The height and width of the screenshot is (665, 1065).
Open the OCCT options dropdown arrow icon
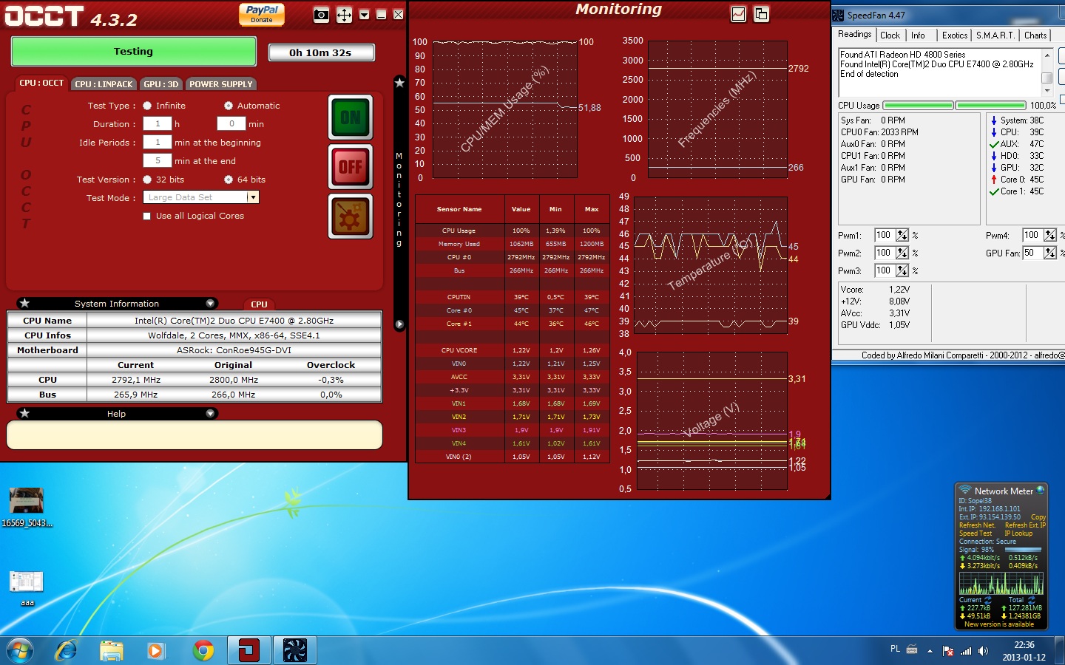(364, 15)
